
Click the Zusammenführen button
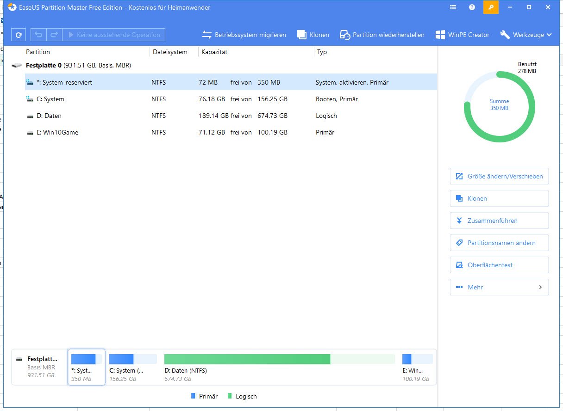(499, 221)
